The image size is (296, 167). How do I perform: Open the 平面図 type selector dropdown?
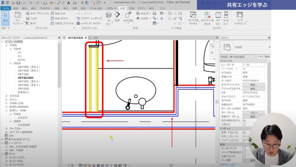269,47
